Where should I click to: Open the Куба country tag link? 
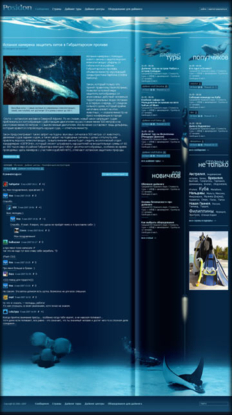tap(204, 189)
